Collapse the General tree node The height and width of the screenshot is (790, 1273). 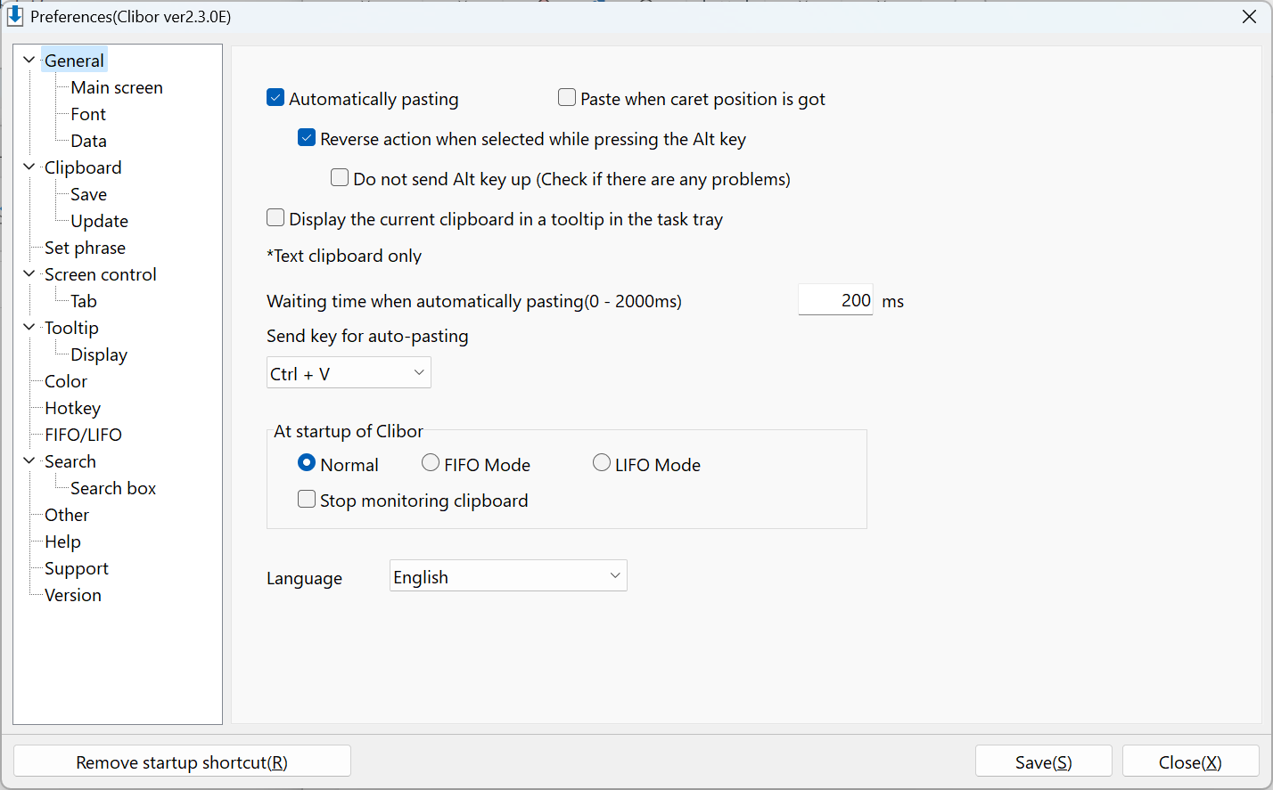coord(29,60)
